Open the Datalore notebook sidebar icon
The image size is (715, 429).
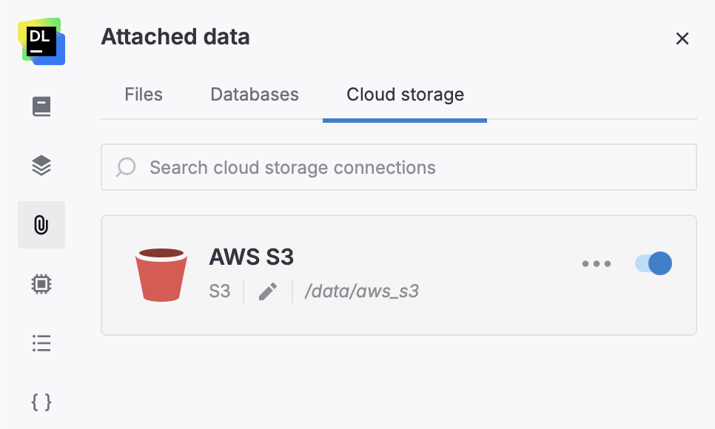(41, 106)
